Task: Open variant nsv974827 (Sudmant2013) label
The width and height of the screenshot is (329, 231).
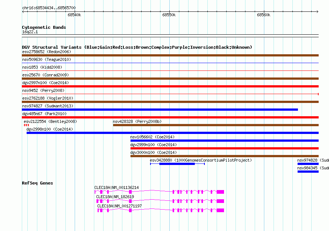Action: (48, 106)
